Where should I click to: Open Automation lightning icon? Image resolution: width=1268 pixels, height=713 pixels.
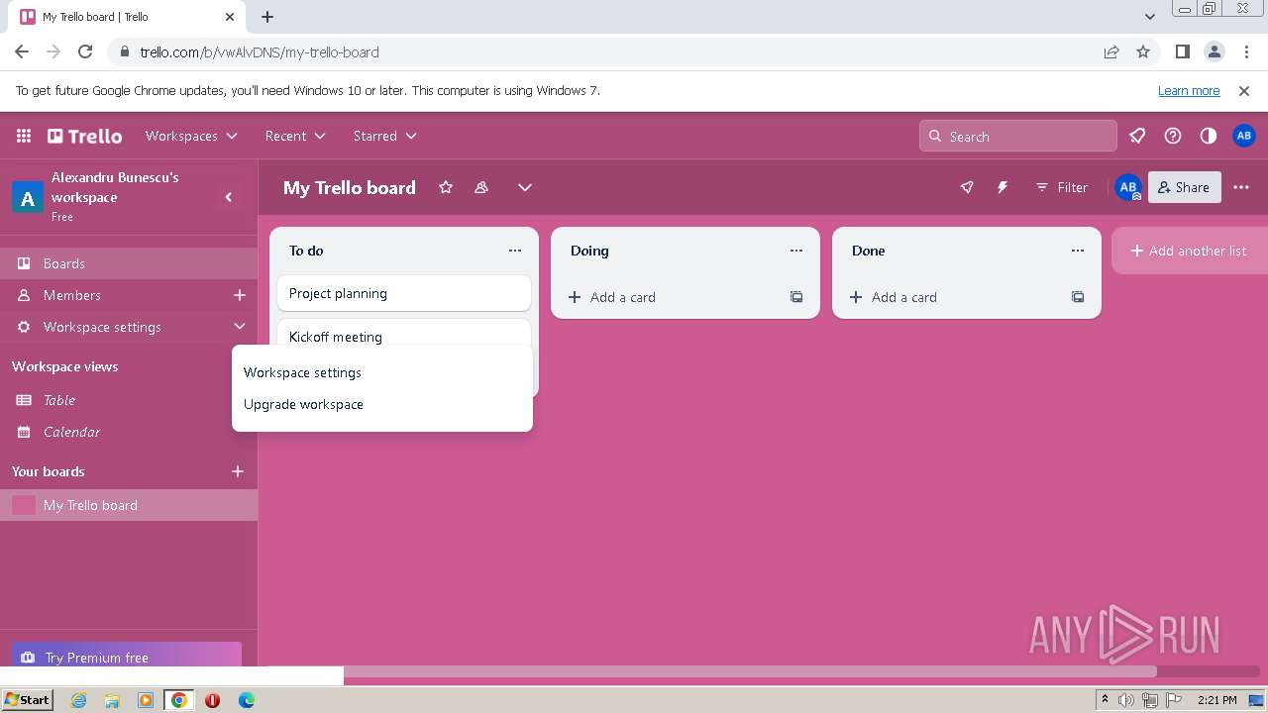click(x=1003, y=187)
